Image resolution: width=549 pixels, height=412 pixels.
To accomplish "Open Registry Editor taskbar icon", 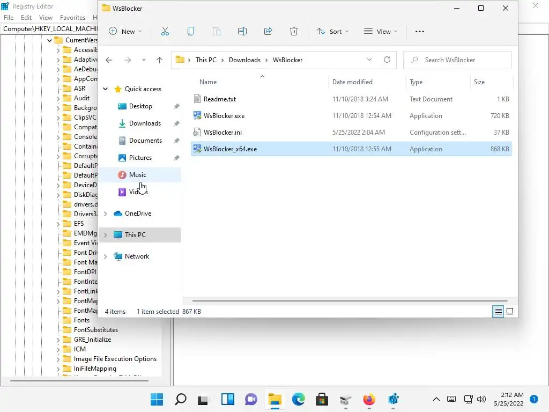I will coord(393,399).
